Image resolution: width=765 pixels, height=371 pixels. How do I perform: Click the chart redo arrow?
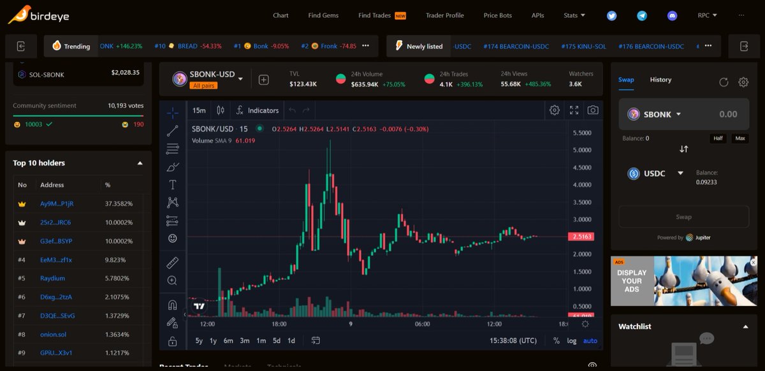point(307,110)
